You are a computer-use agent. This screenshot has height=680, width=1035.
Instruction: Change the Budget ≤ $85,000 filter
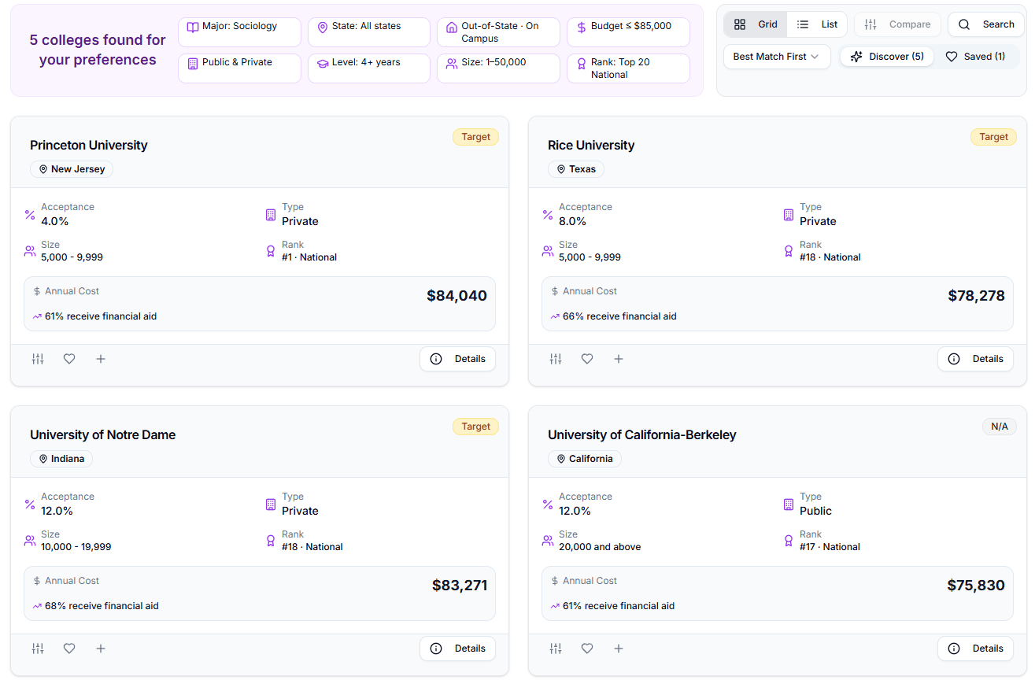click(x=628, y=32)
